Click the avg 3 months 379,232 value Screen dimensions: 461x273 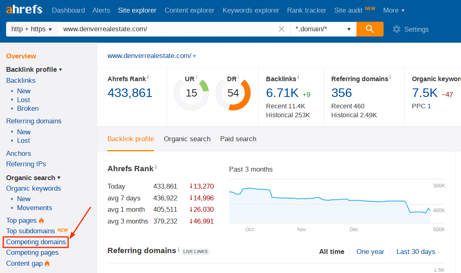point(165,221)
